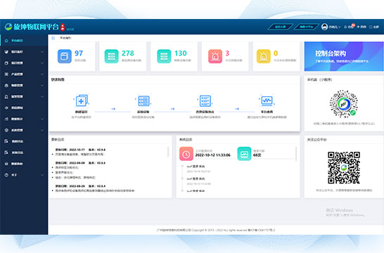Viewport: 384px width, 253px height.
Task: Click the update entry dated 2022-08-29
Action: [x=80, y=186]
